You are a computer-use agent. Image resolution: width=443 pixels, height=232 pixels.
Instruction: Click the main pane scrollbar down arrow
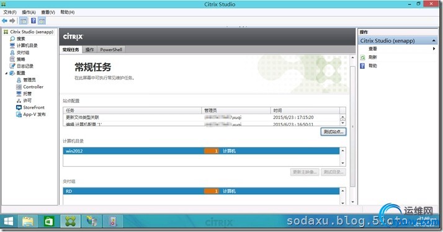pyautogui.click(x=352, y=202)
